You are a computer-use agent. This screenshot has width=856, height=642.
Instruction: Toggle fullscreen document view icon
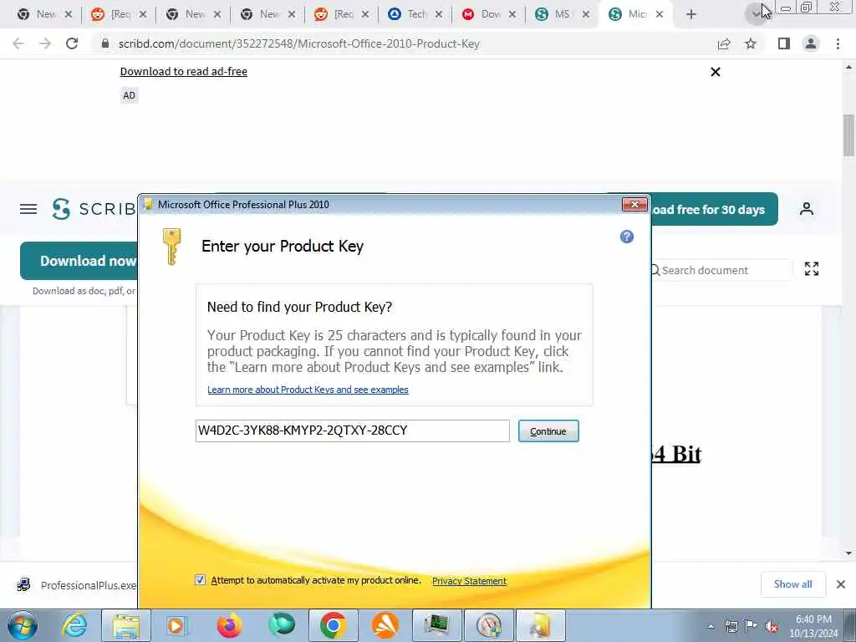click(811, 268)
